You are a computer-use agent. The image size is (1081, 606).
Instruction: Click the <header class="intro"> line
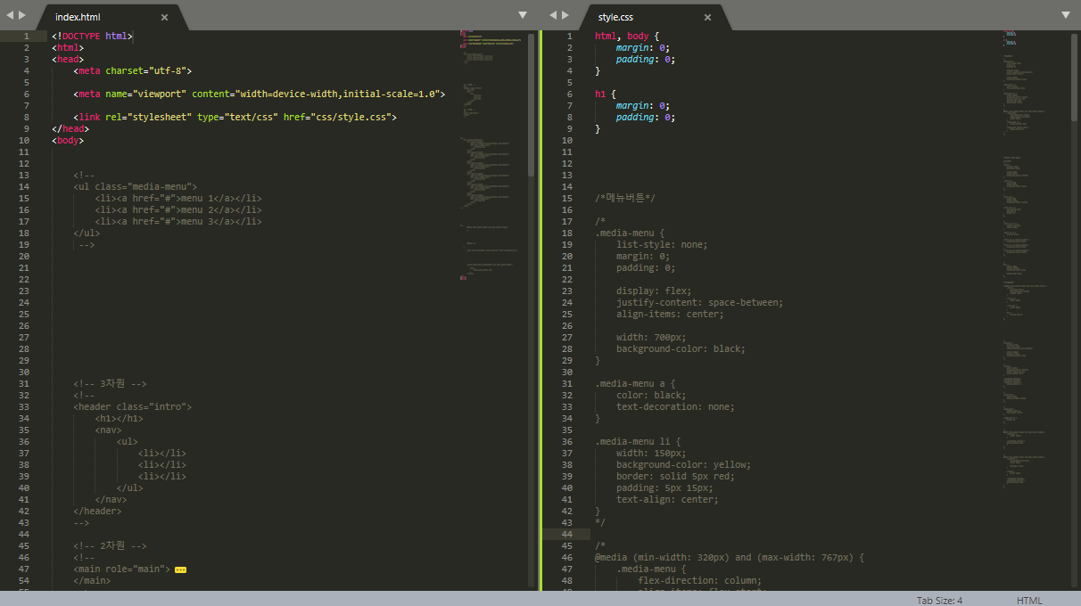(133, 407)
